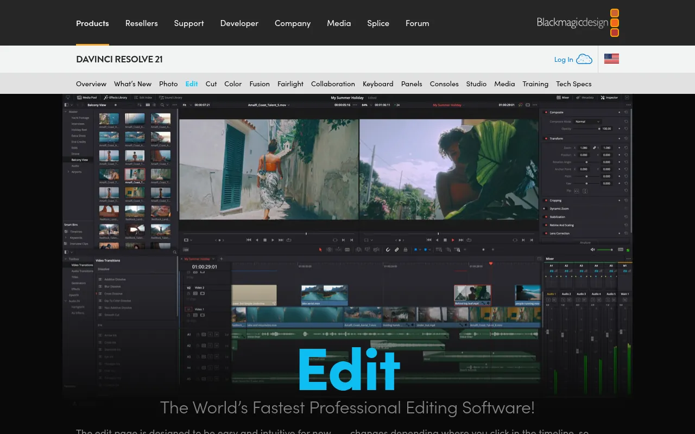Screen dimensions: 695x434
Task: Open the Training link
Action: coord(535,84)
